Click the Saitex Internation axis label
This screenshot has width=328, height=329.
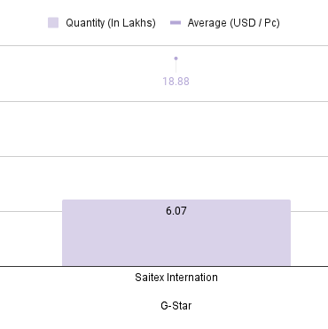(x=176, y=278)
